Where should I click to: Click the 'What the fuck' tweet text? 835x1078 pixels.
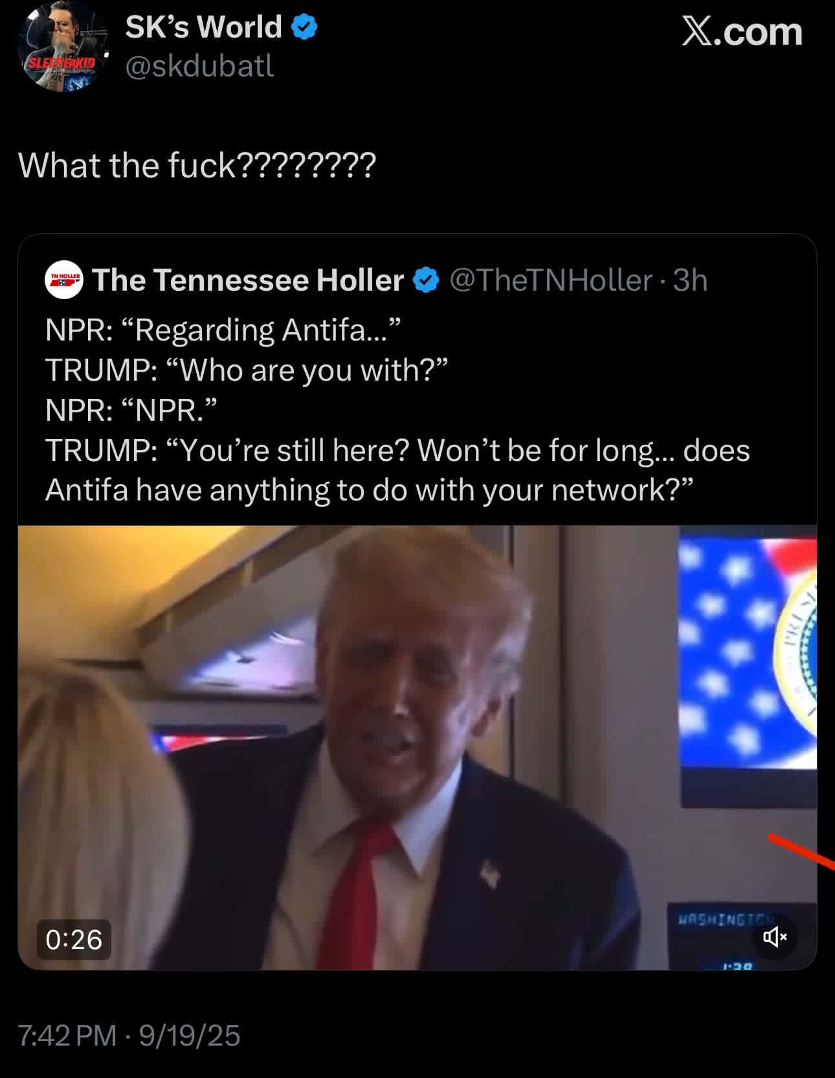tap(197, 165)
